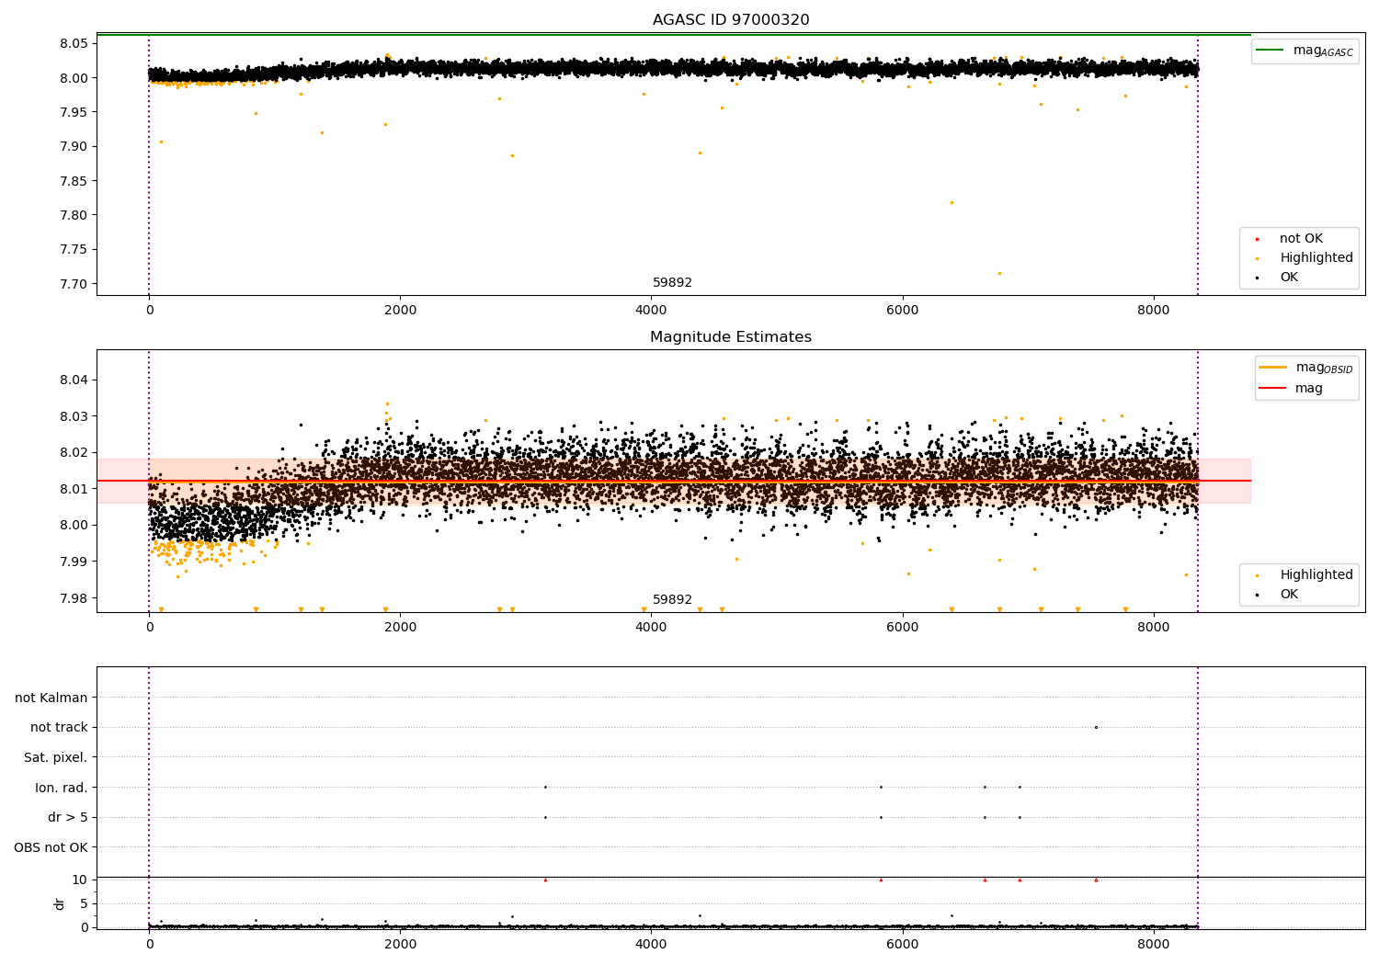This screenshot has width=1379, height=965.
Task: Click the red horizontal mag line in middle plot
Action: point(674,481)
